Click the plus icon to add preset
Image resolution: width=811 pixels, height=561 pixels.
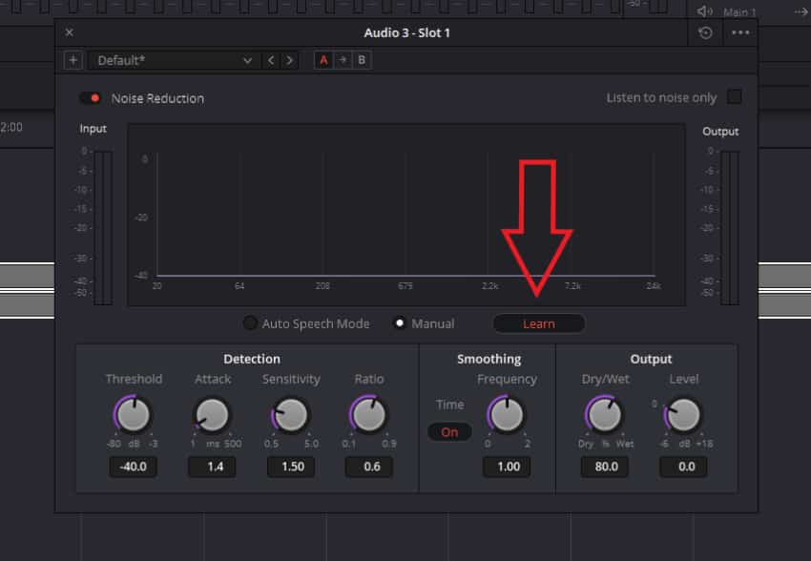pyautogui.click(x=73, y=60)
